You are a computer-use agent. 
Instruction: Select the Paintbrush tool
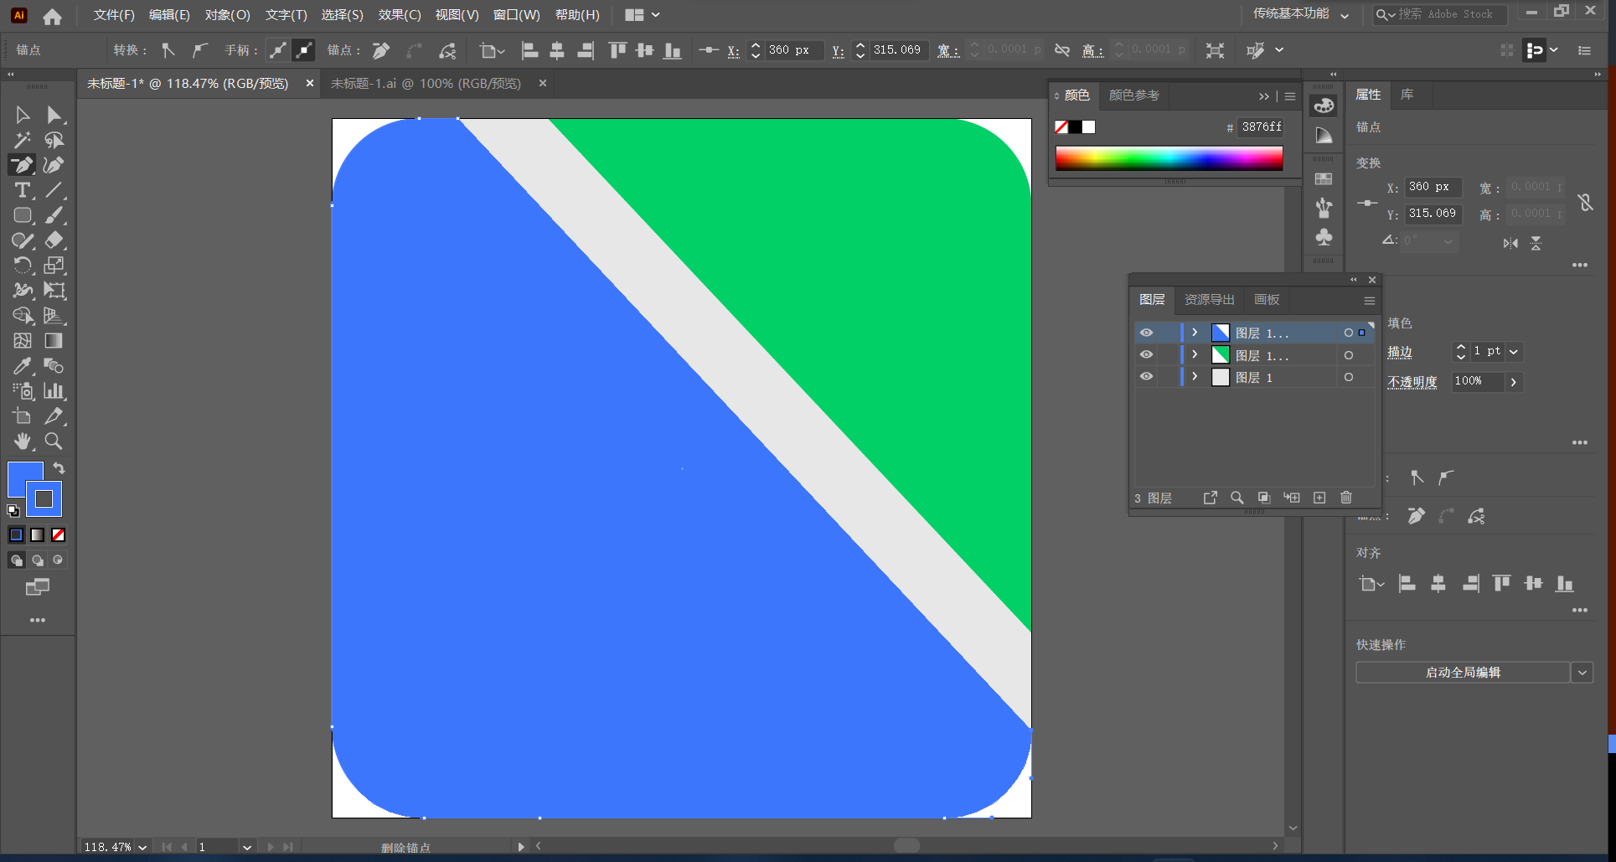54,215
